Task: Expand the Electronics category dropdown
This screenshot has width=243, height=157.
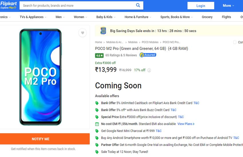Action: coord(5,17)
